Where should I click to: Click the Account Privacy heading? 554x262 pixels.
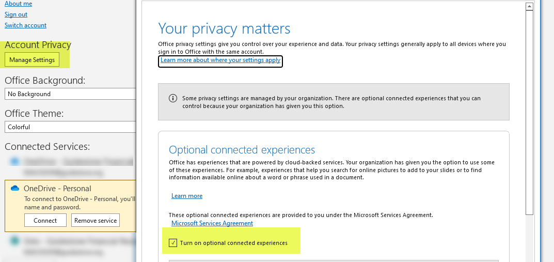pos(38,45)
